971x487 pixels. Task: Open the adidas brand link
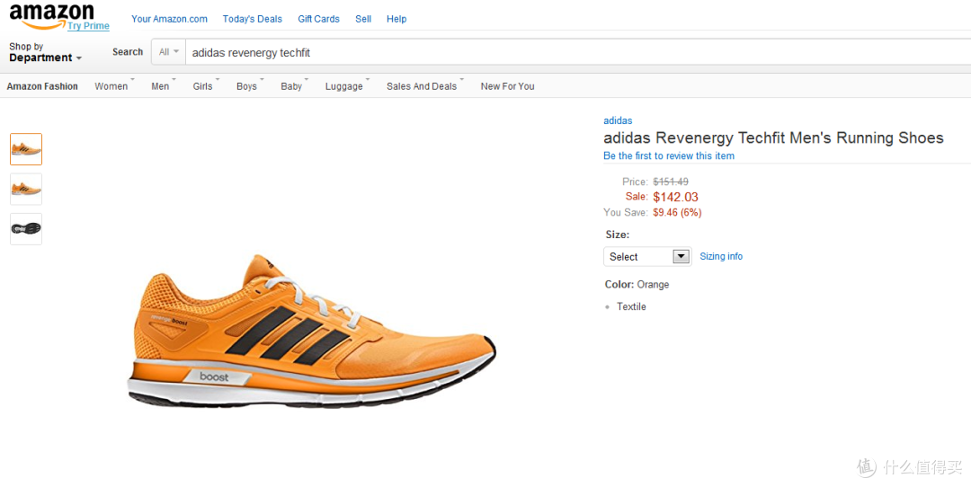point(618,120)
